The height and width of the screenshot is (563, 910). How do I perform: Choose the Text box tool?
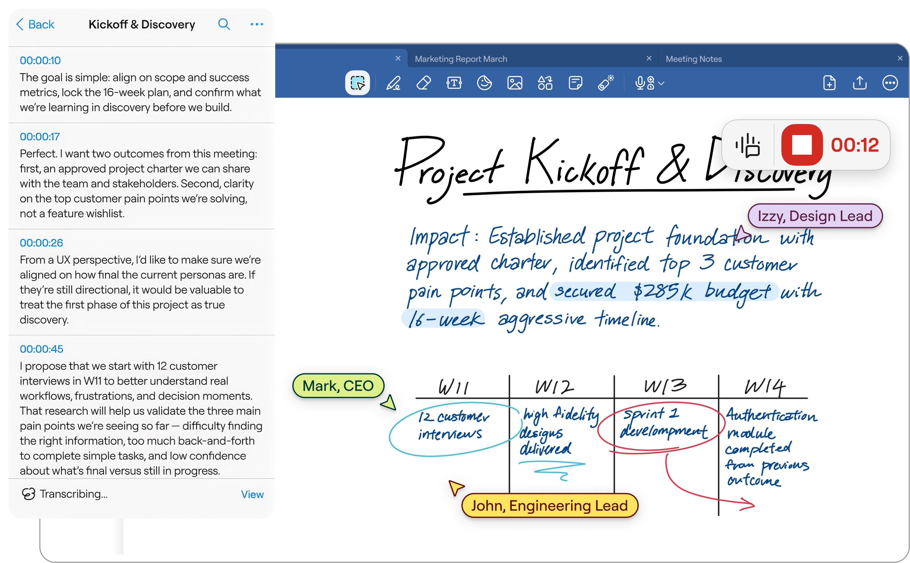point(454,83)
